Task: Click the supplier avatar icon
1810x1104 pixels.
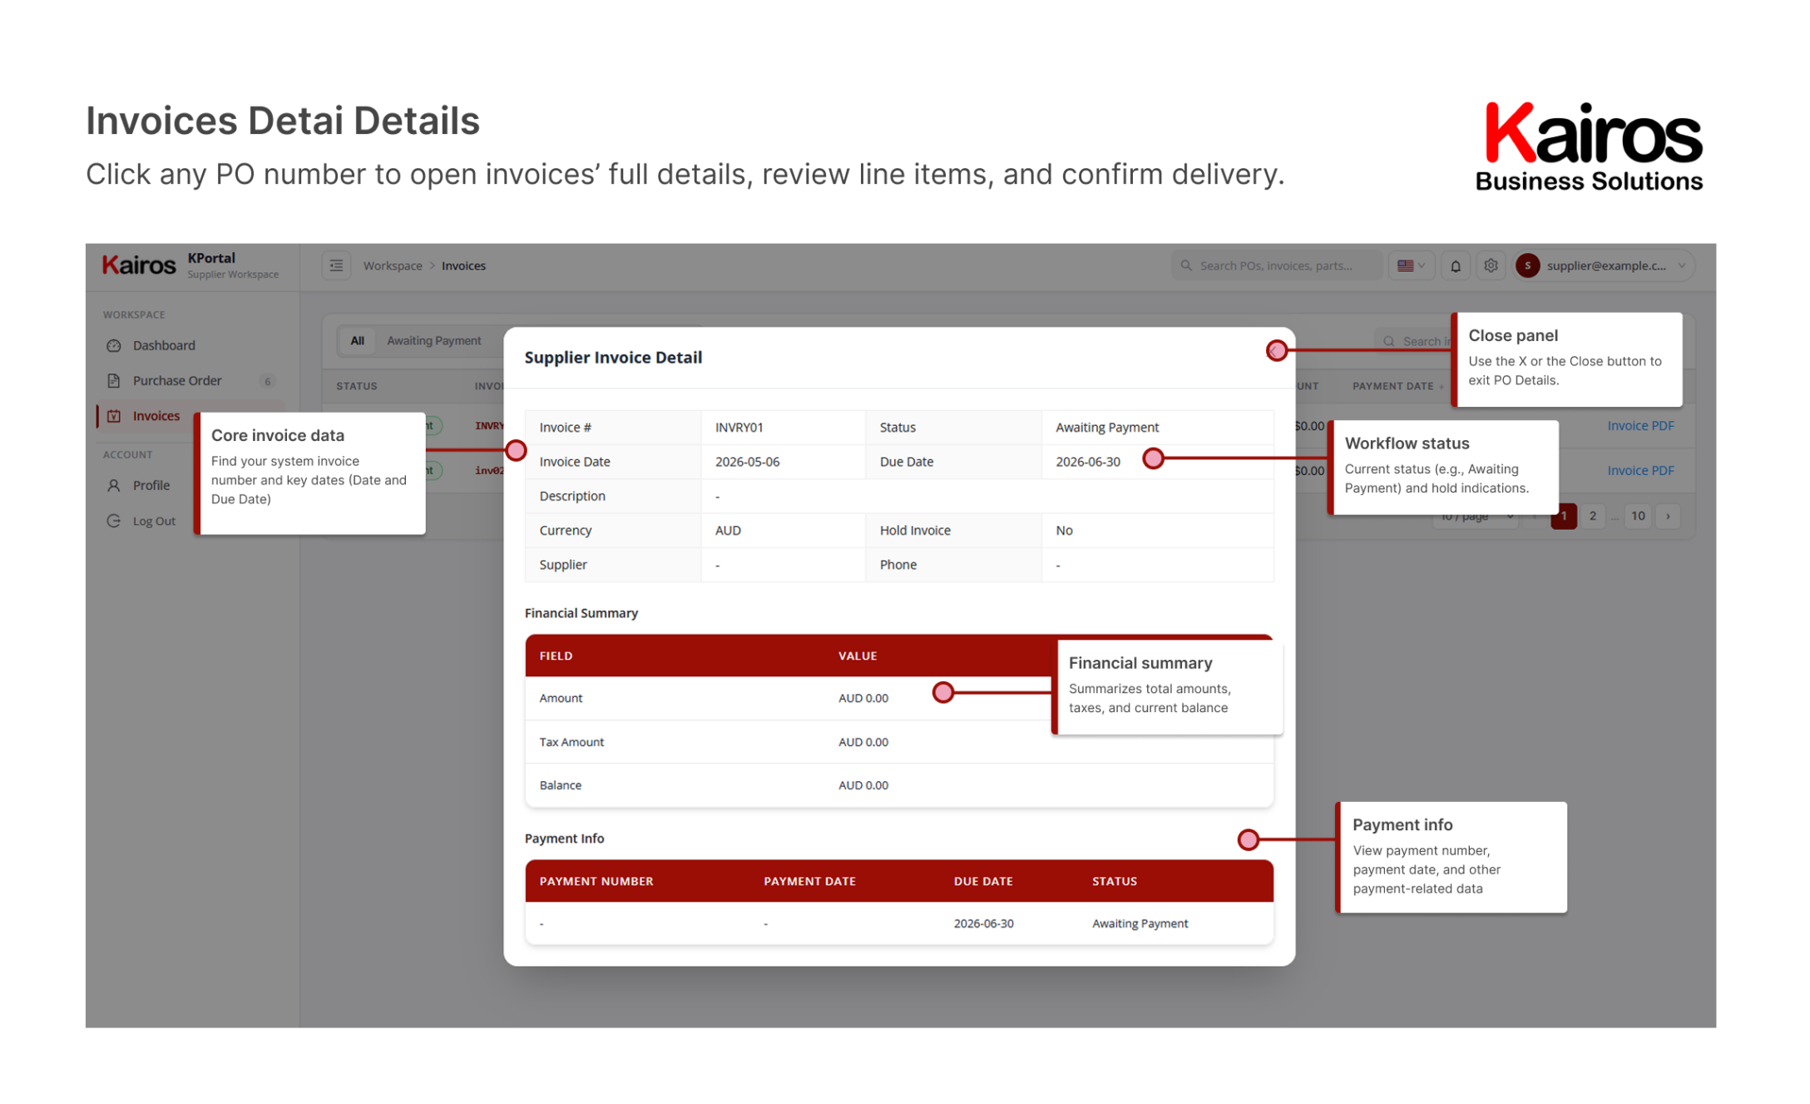Action: coord(1527,266)
